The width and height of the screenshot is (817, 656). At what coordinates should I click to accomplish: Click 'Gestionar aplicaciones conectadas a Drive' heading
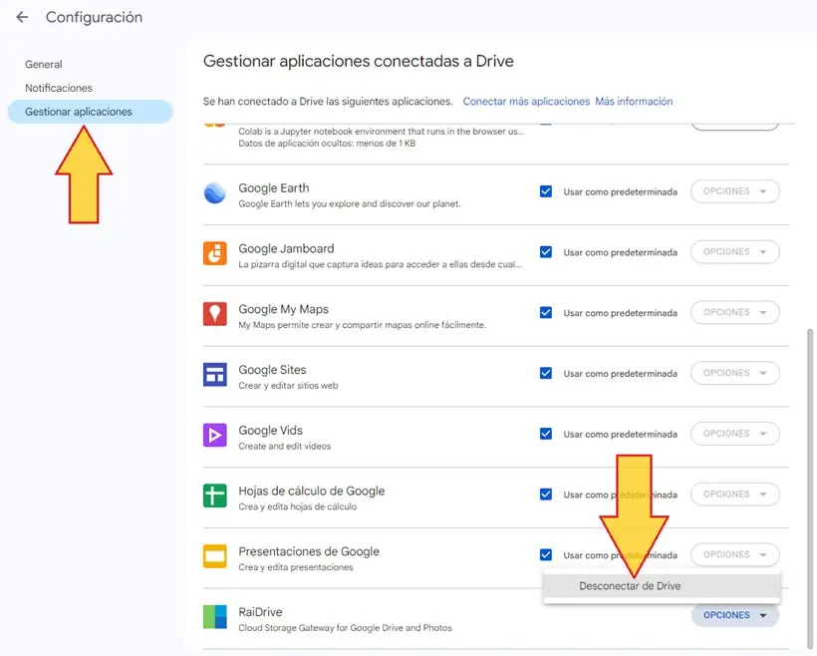pyautogui.click(x=358, y=61)
